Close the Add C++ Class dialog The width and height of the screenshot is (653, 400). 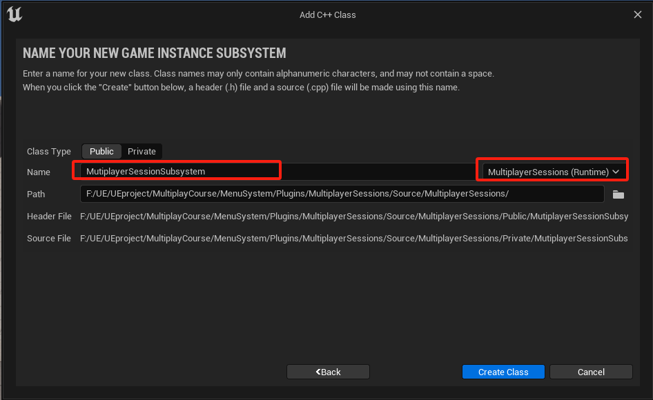[638, 14]
